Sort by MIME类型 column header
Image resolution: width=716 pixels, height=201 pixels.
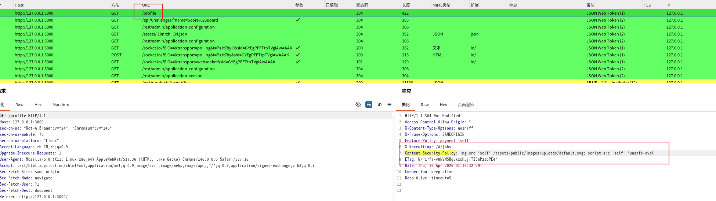pyautogui.click(x=441, y=5)
